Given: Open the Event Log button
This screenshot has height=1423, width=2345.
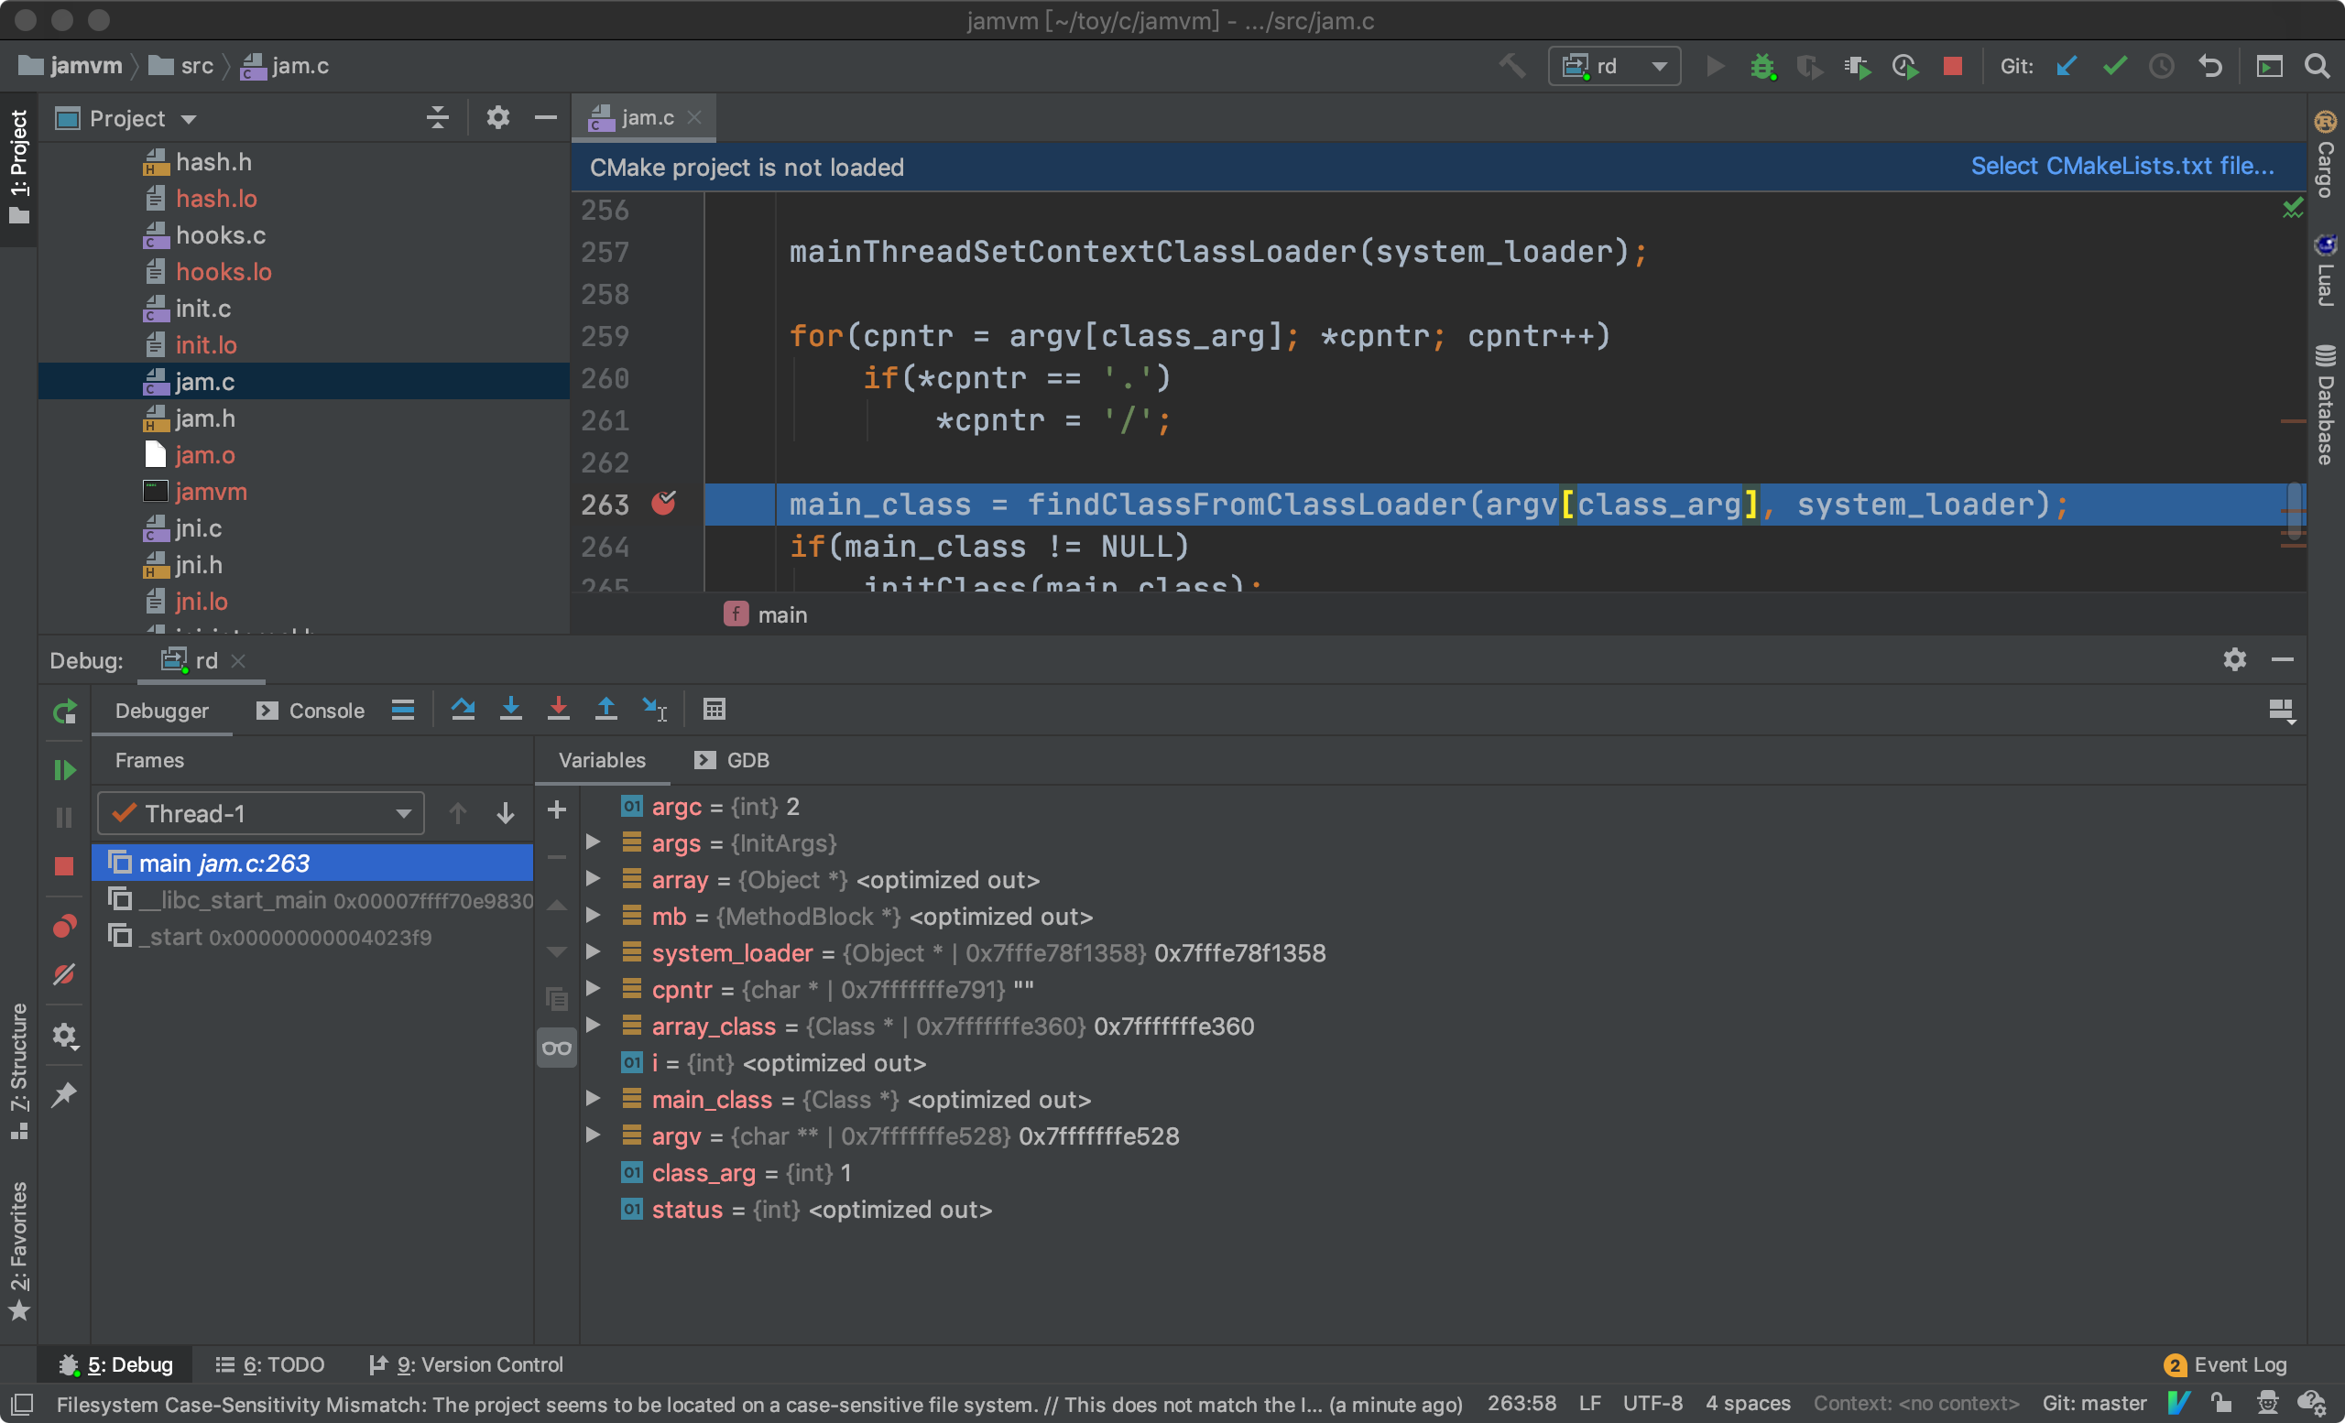Looking at the screenshot, I should (2225, 1364).
